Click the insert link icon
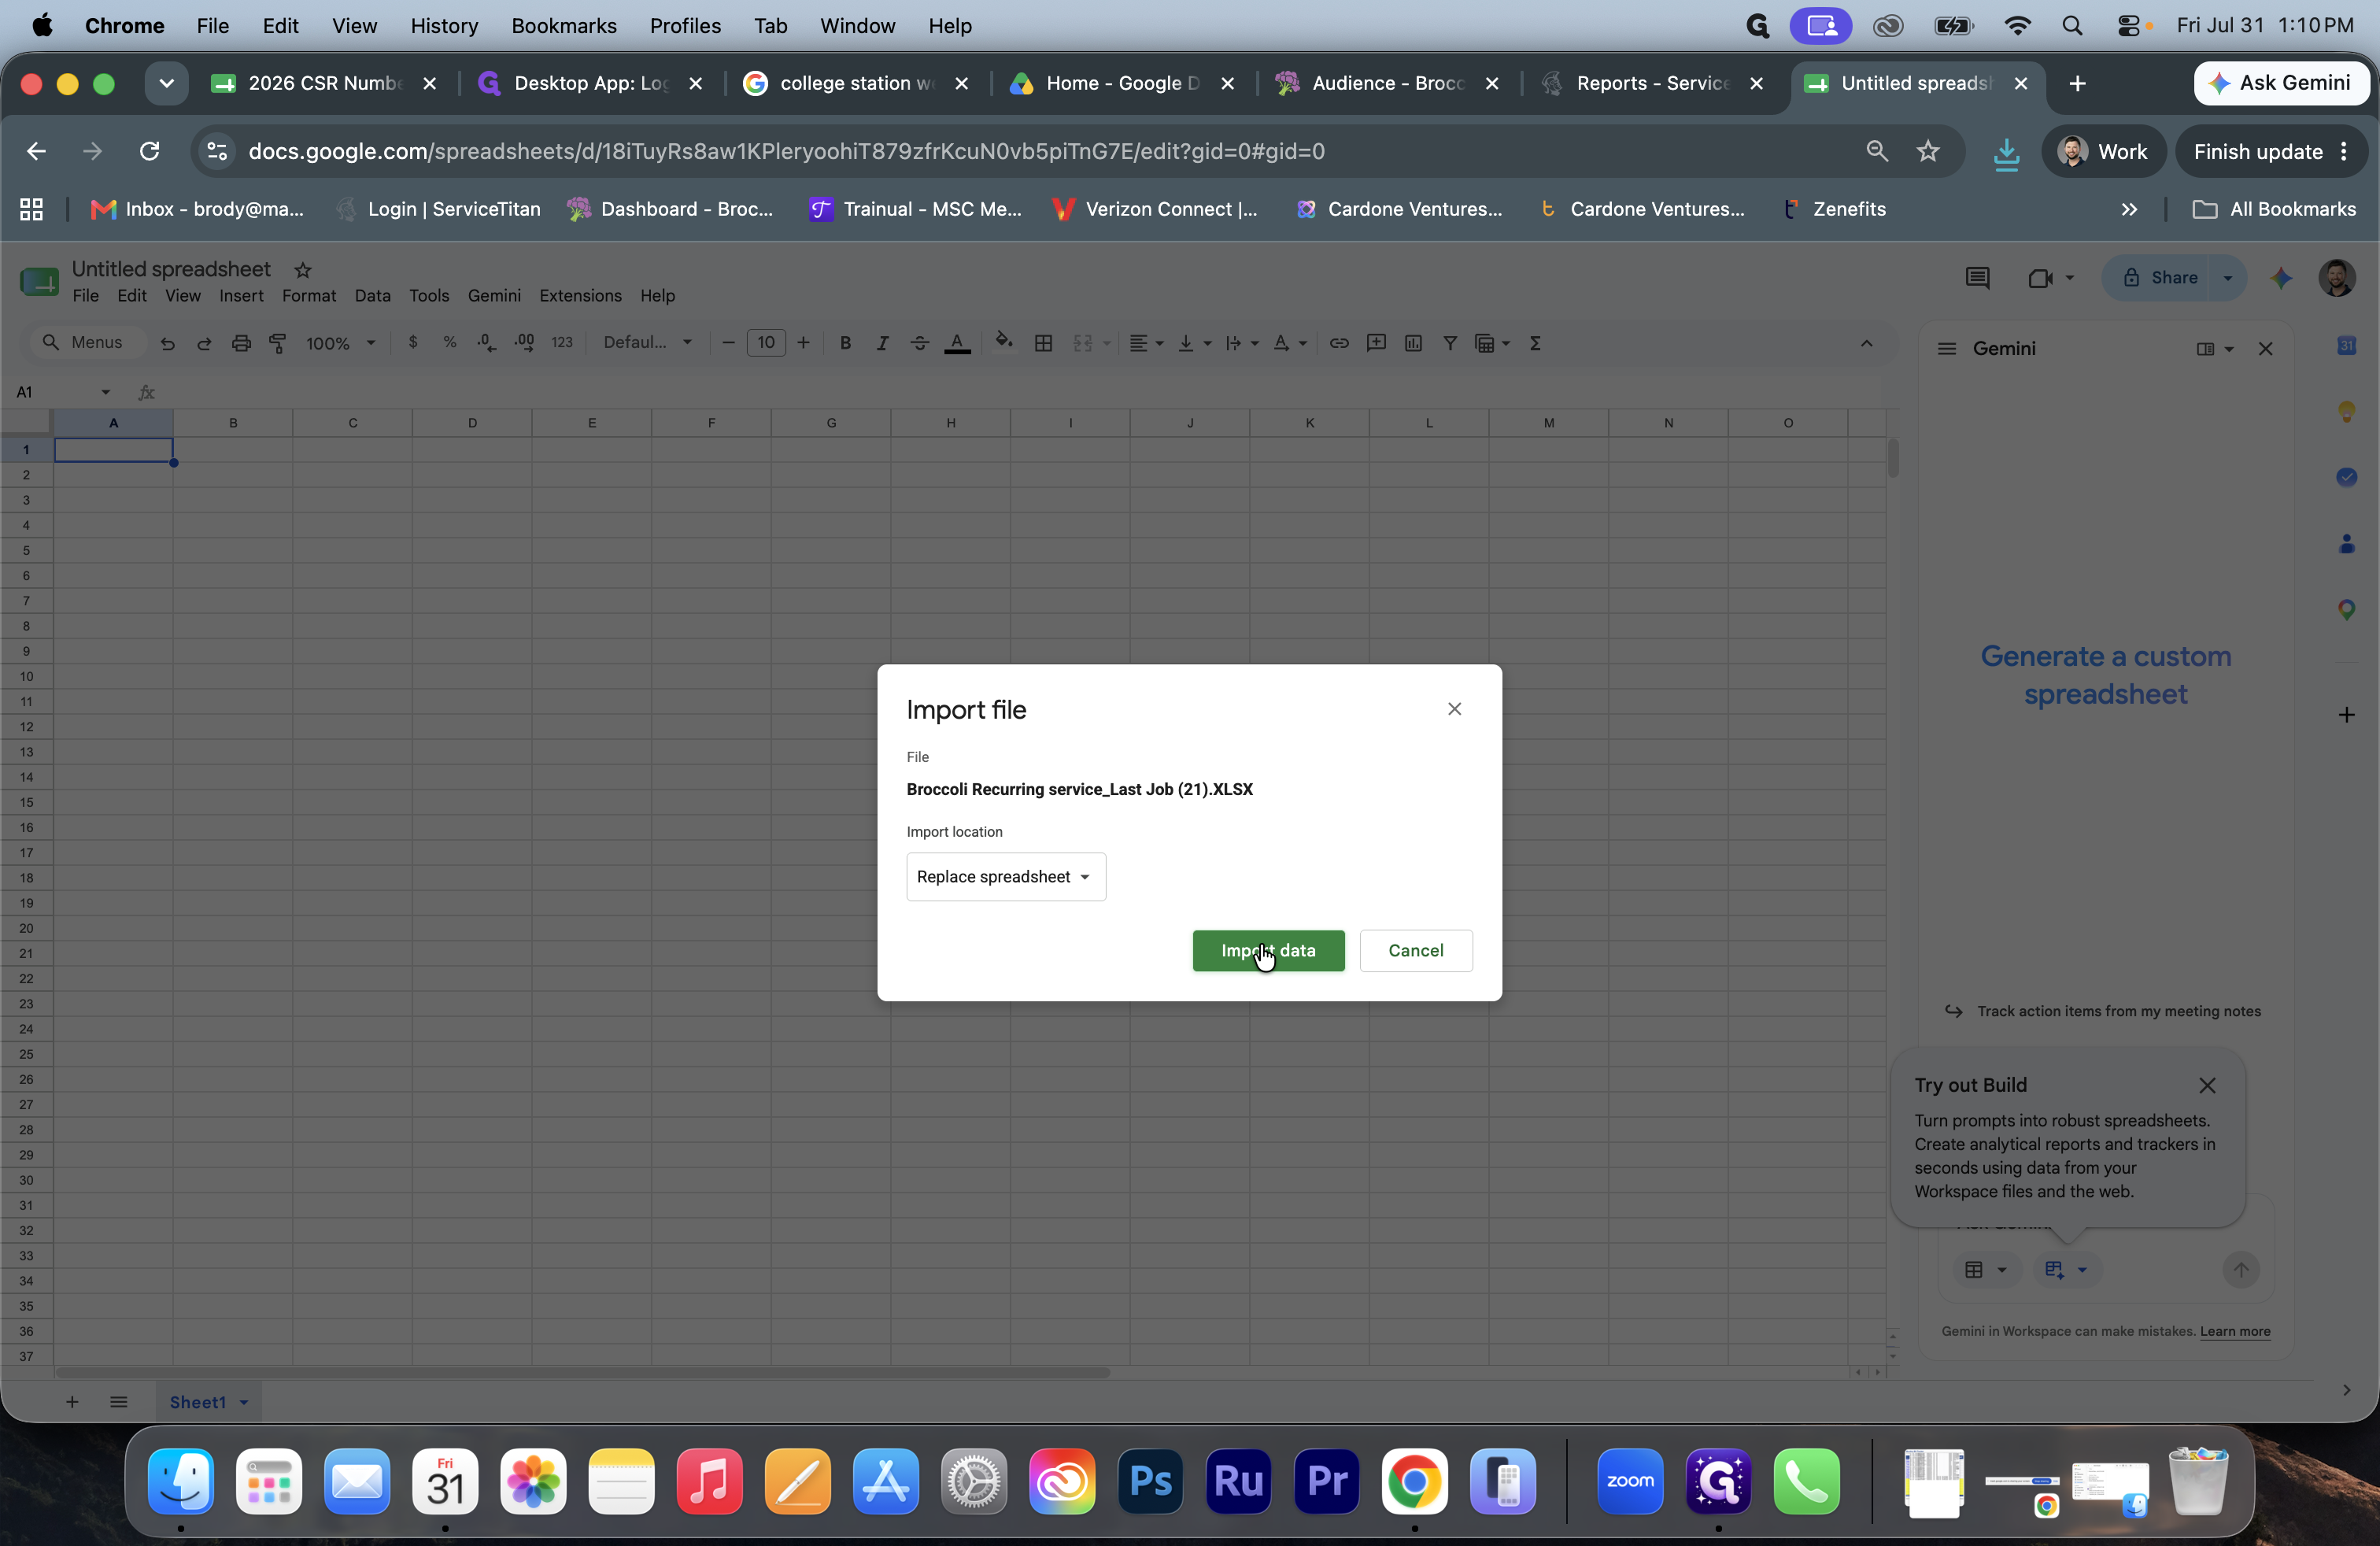Image resolution: width=2380 pixels, height=1546 pixels. (1338, 343)
